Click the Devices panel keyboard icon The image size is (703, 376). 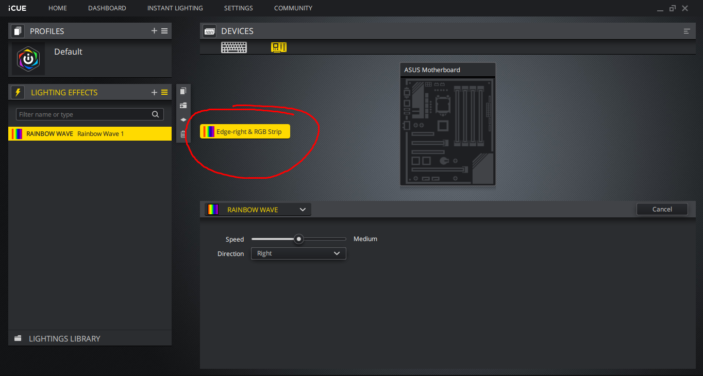tap(209, 31)
